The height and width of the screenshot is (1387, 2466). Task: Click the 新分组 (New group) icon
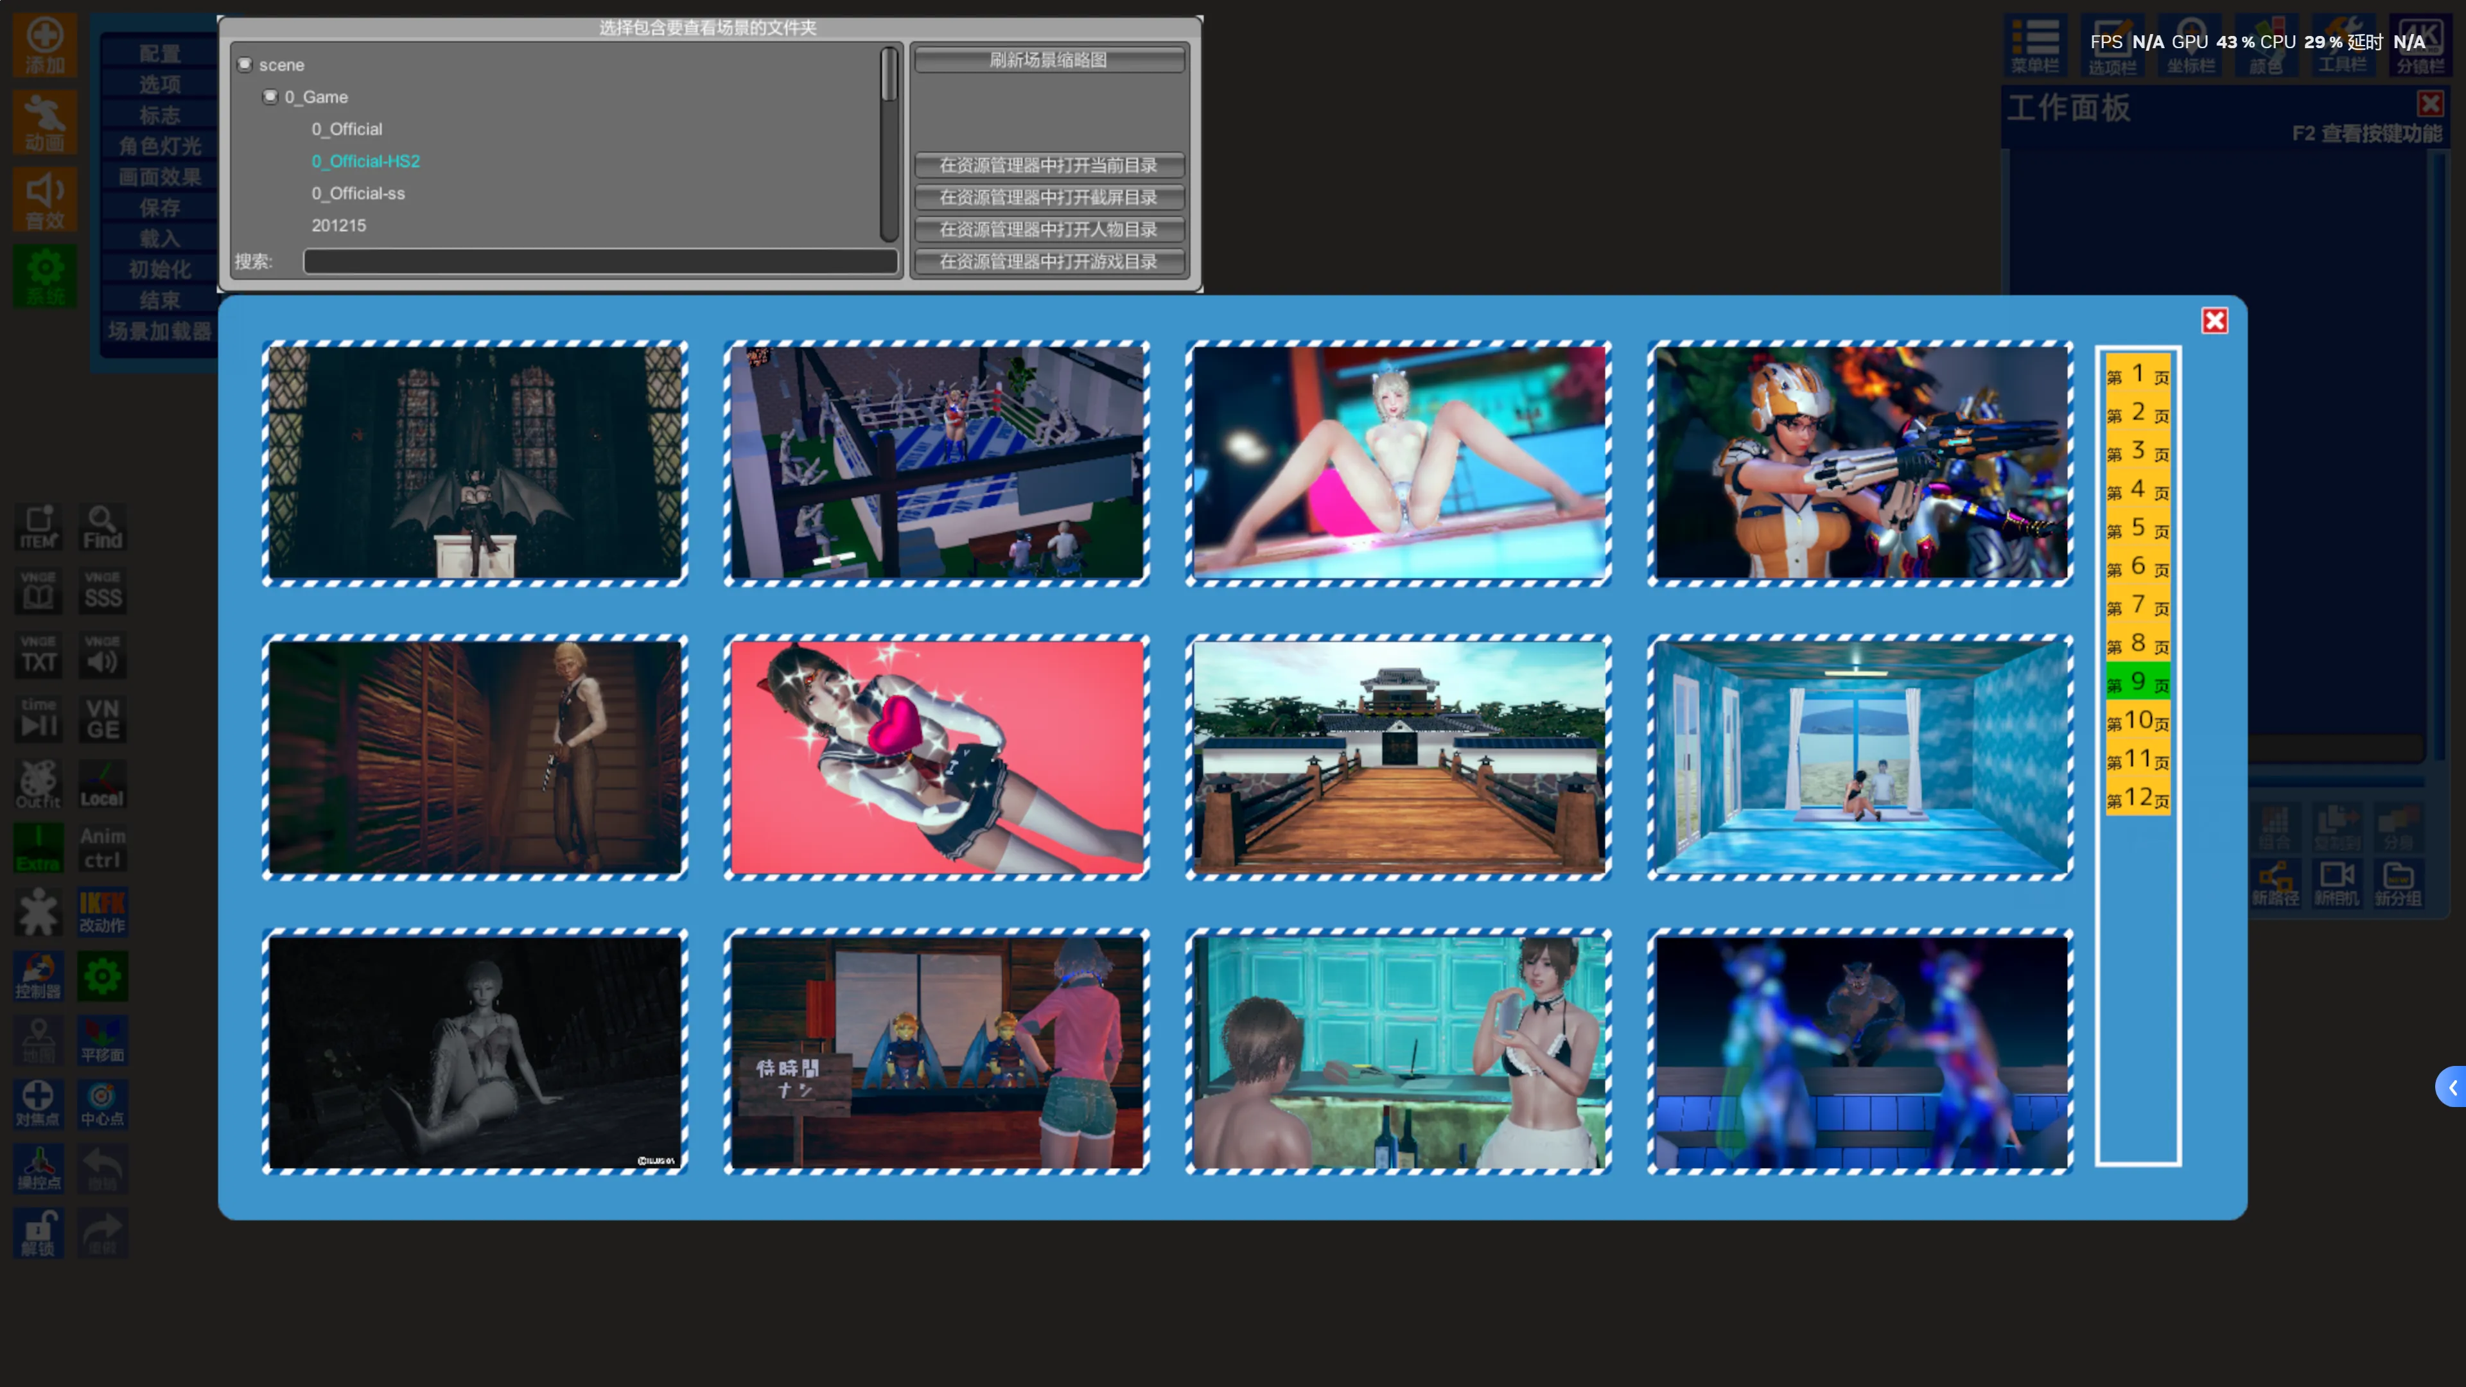tap(2398, 884)
